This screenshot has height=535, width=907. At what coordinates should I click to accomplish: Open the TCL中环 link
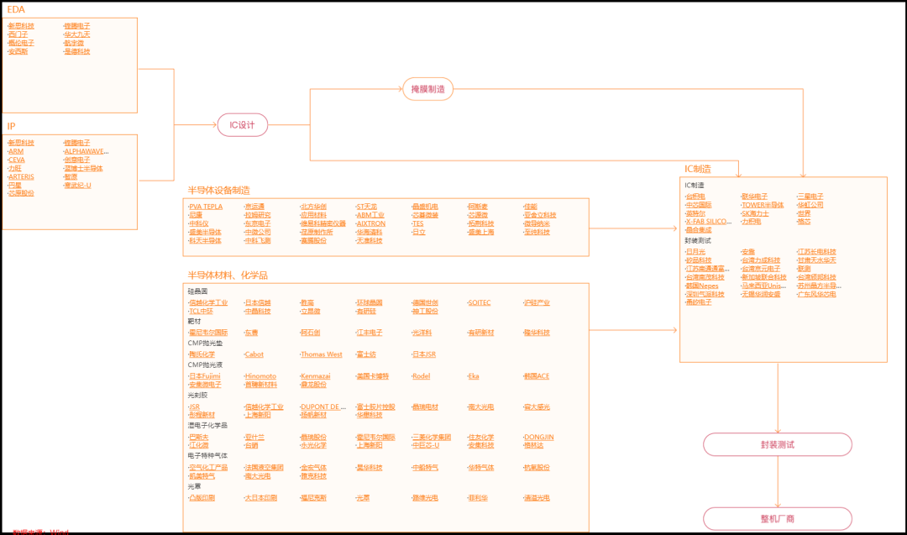202,311
